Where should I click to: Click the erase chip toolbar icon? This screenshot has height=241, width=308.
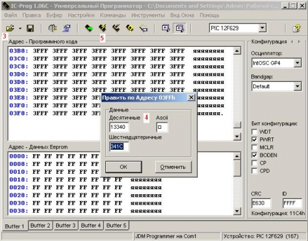tap(116, 28)
